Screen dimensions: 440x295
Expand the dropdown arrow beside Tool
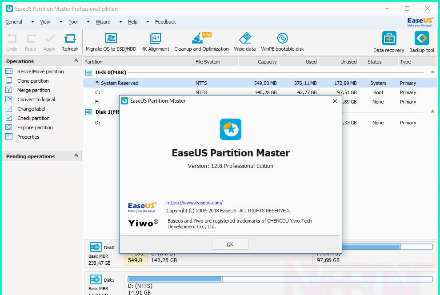tap(88, 22)
